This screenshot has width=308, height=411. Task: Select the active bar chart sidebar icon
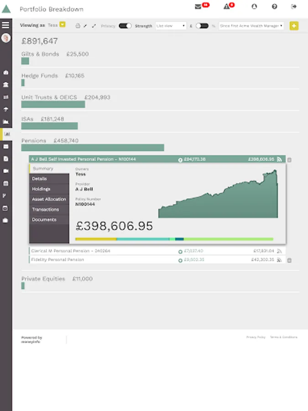click(7, 134)
